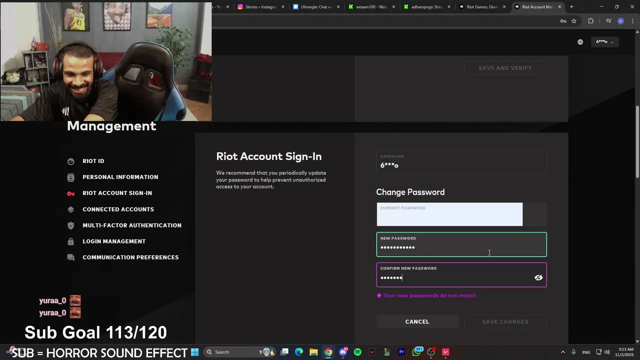
Task: Focus the New Password field
Action: coord(461,244)
